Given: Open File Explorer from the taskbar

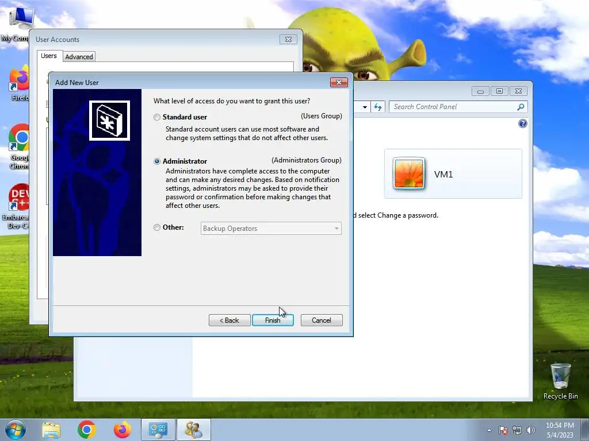Looking at the screenshot, I should point(51,430).
